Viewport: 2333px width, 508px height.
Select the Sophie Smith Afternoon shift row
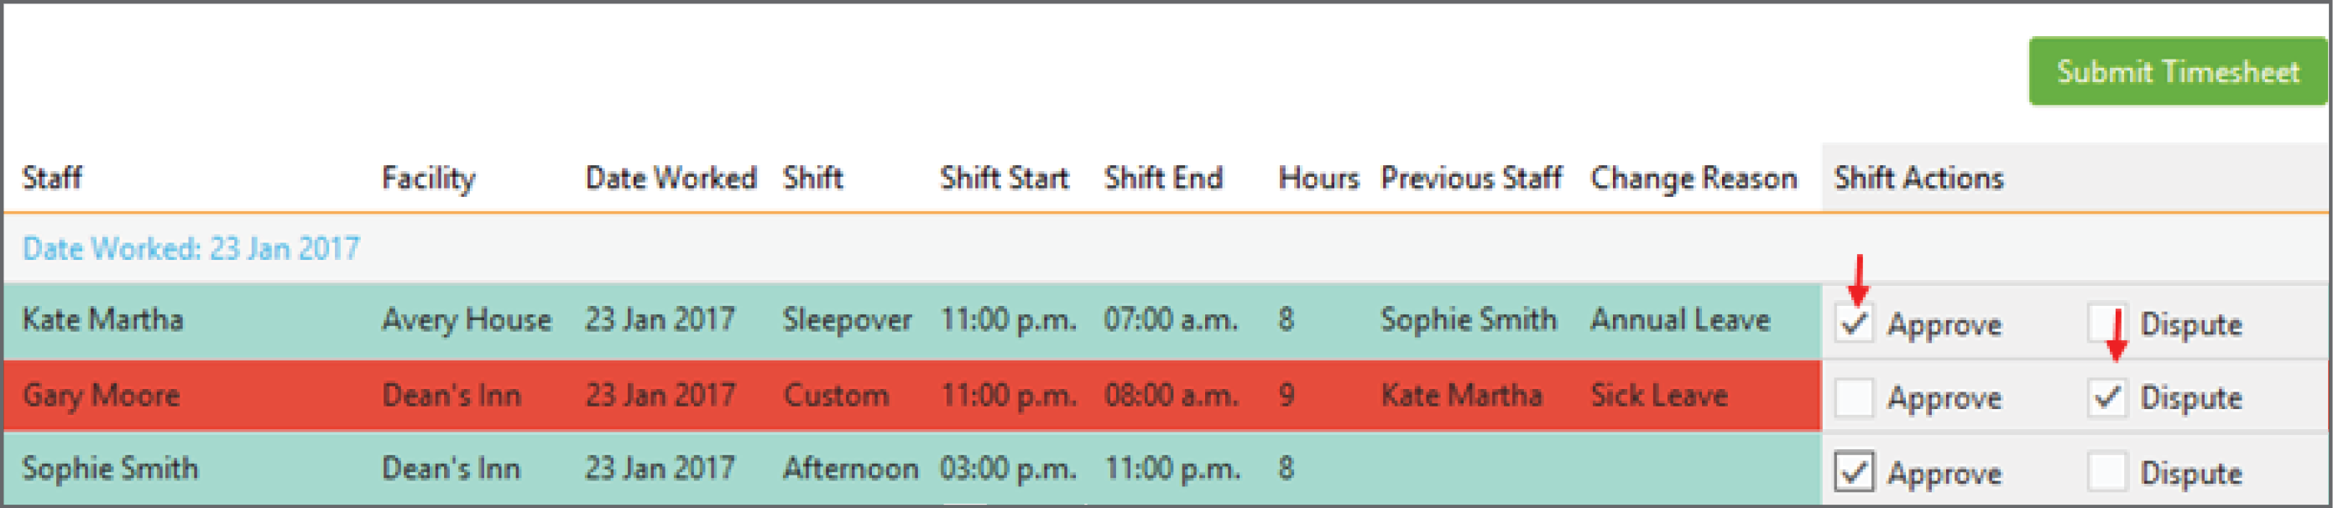(912, 469)
